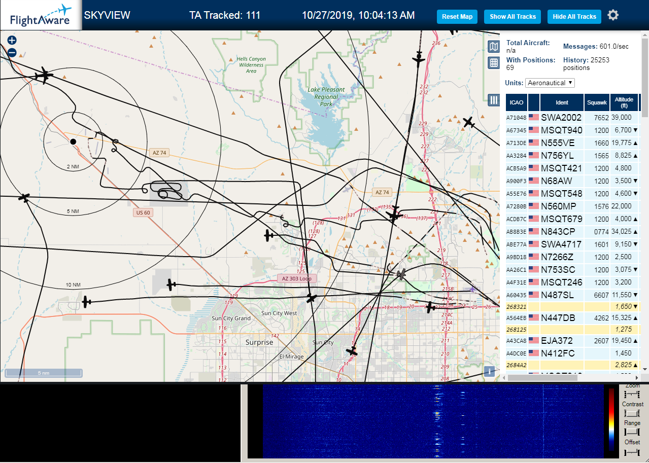Select the aircraft left of Sun City Grand

86,302
